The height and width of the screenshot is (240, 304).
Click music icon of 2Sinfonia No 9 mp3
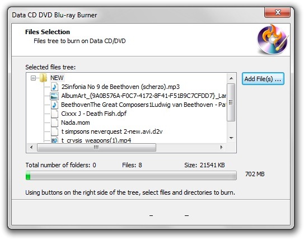point(54,87)
